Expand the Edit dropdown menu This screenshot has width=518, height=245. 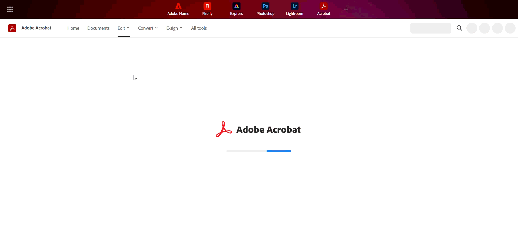pyautogui.click(x=124, y=28)
